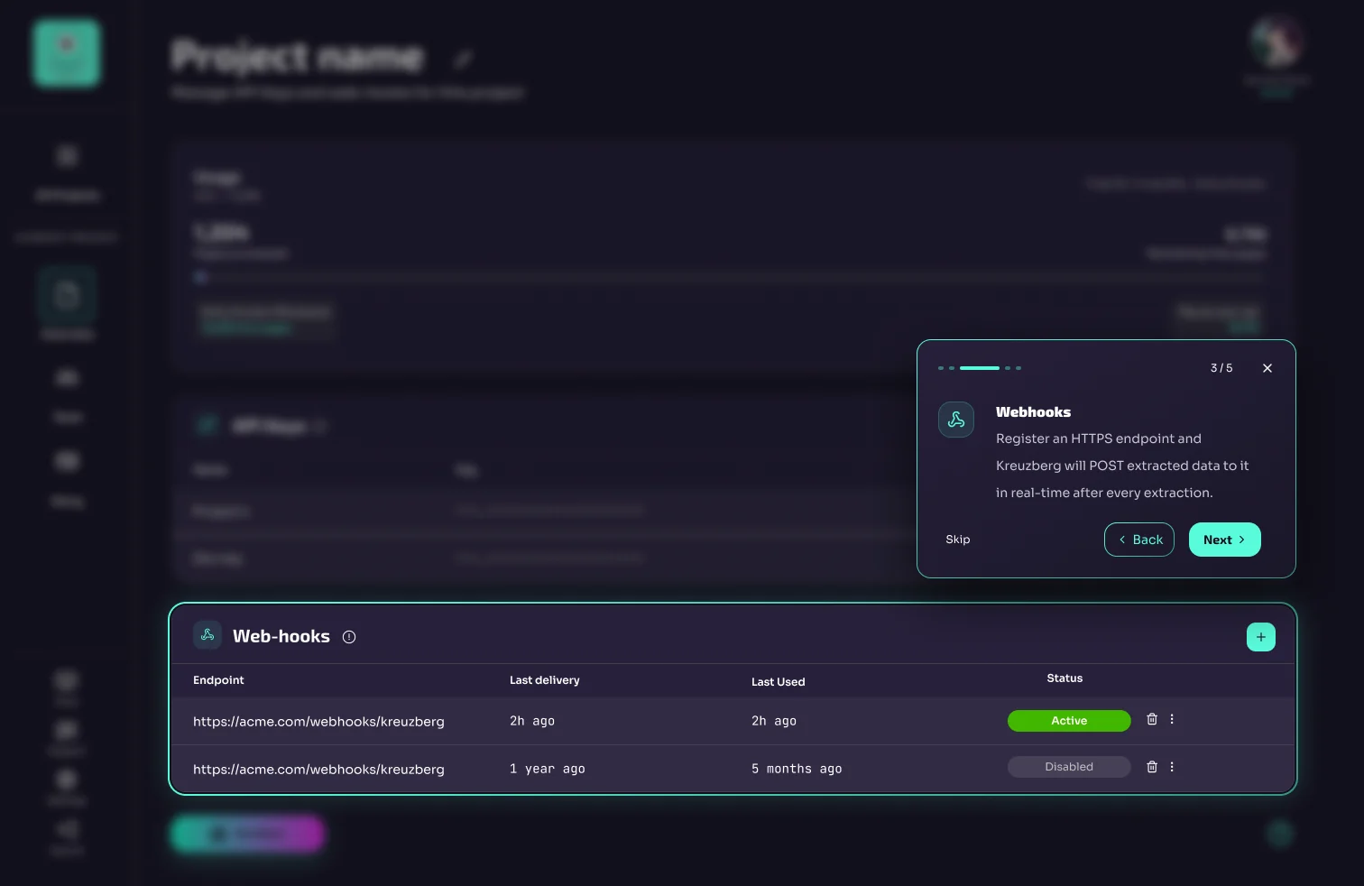Select the endpoint URL in the Disabled row
This screenshot has width=1364, height=886.
318,770
